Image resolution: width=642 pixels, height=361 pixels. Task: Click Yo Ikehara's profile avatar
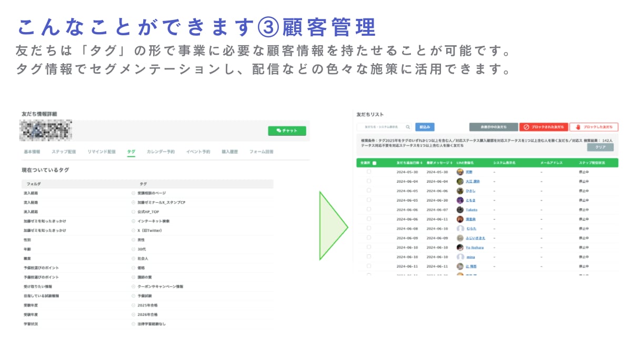tap(460, 248)
